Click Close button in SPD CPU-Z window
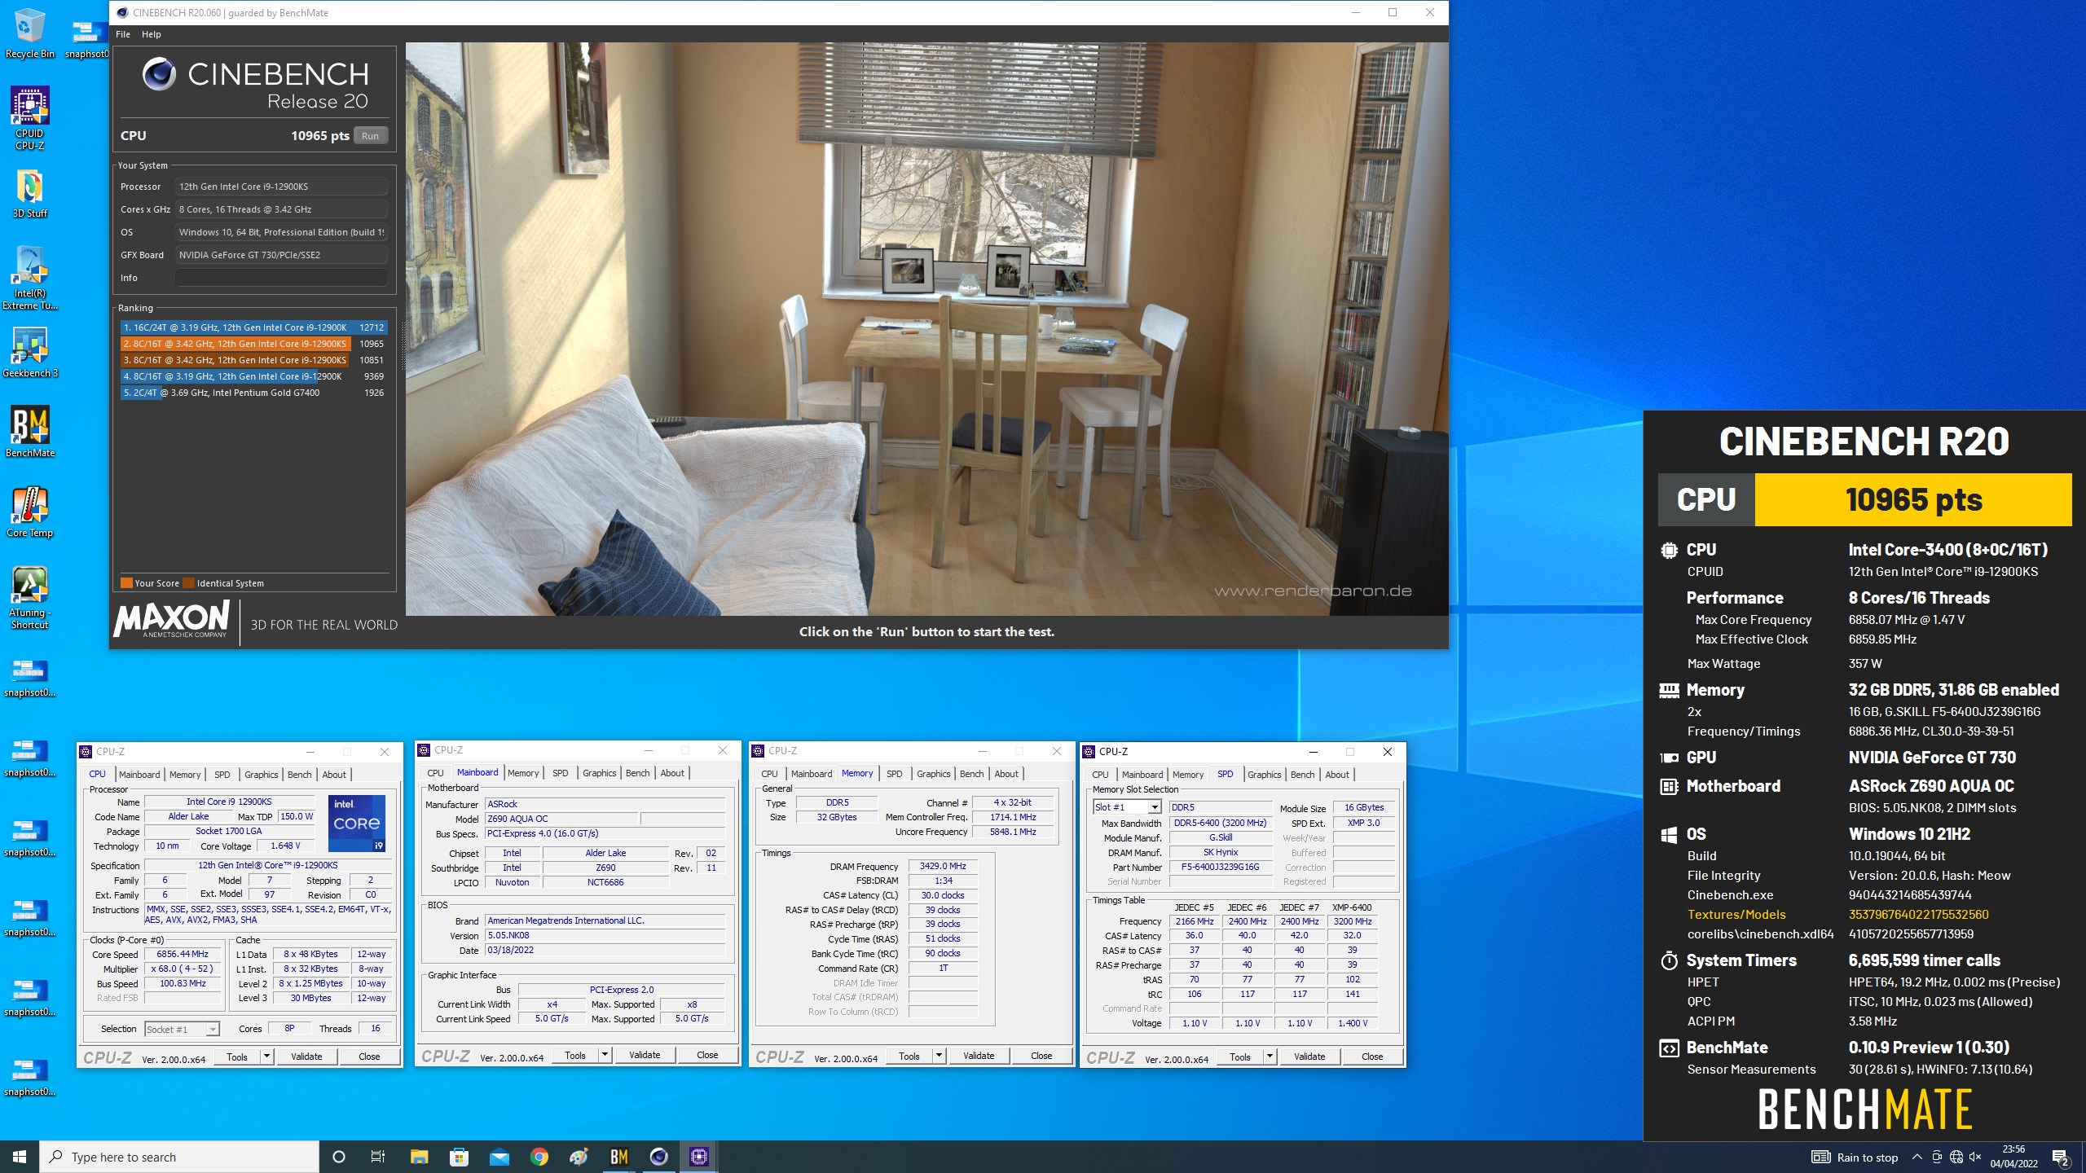 1372,1057
